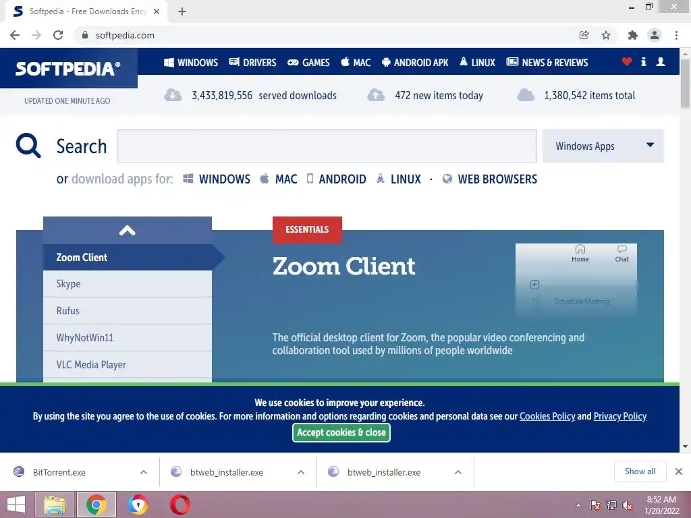
Task: Bookmark this page with the star icon
Action: click(606, 35)
